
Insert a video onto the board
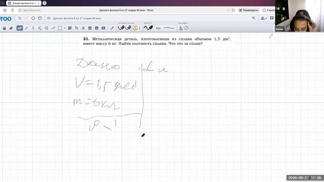pyautogui.click(x=103, y=28)
